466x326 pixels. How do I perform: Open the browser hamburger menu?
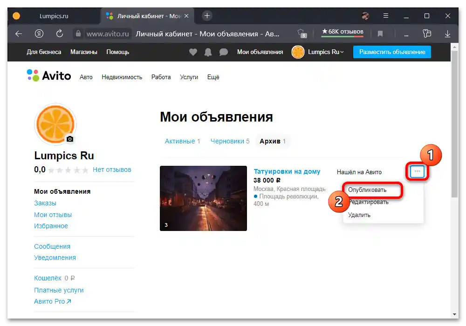[386, 16]
